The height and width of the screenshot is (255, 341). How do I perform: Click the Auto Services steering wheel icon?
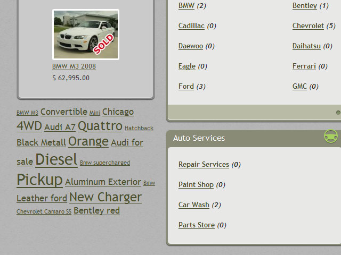[331, 136]
